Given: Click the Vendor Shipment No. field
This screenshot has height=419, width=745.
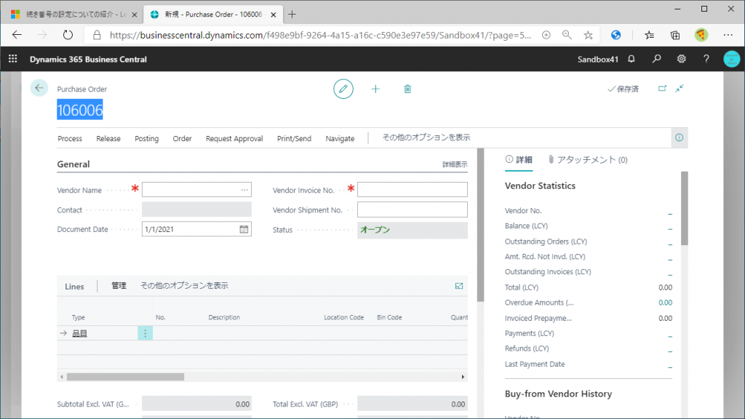Looking at the screenshot, I should (413, 209).
